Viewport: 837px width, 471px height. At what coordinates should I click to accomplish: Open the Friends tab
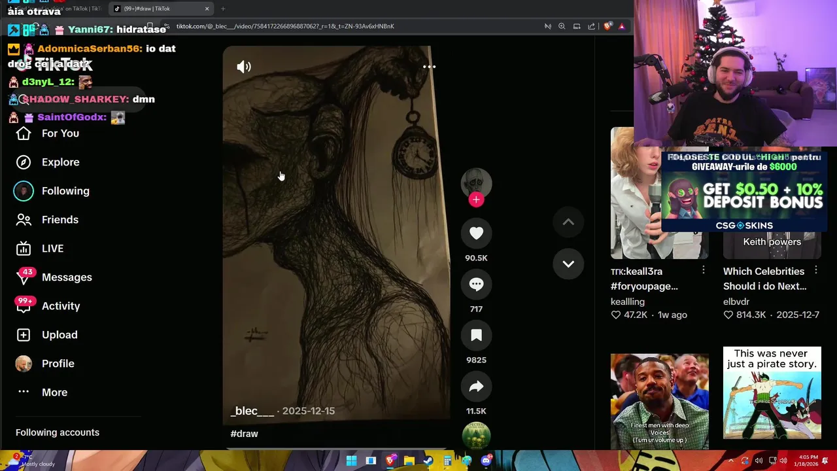point(60,220)
